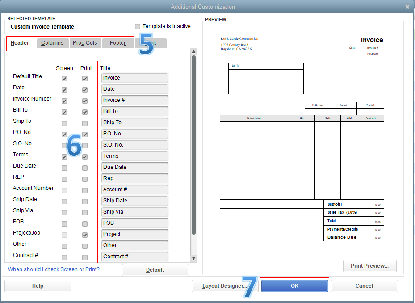
Task: Uncheck Print for P.O. No.
Action: coord(84,134)
